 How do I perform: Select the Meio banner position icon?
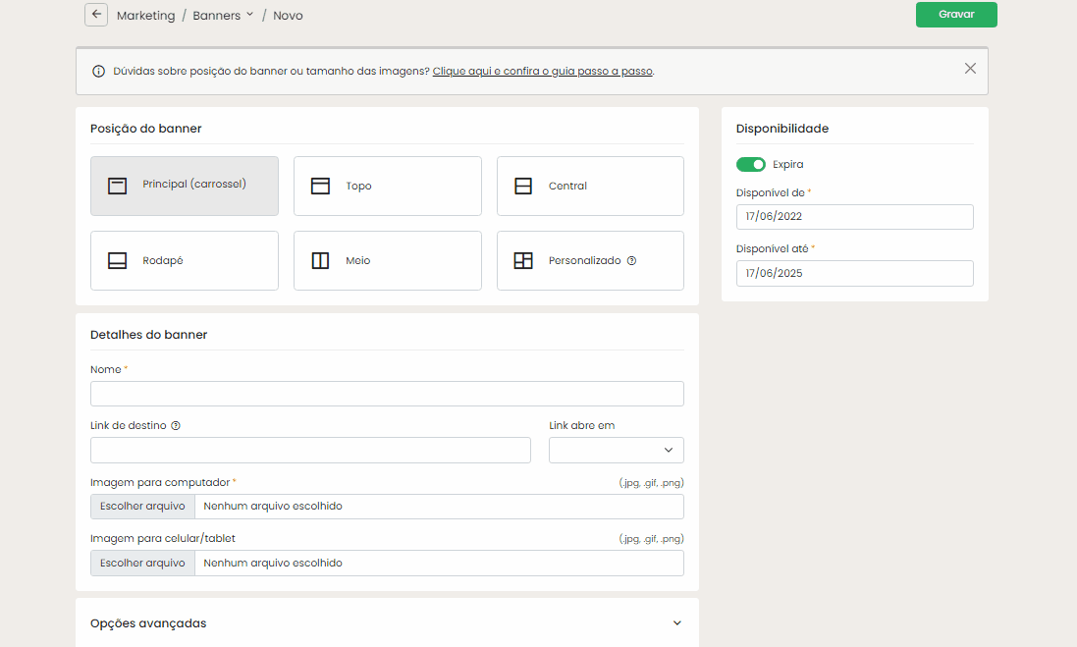tap(320, 261)
